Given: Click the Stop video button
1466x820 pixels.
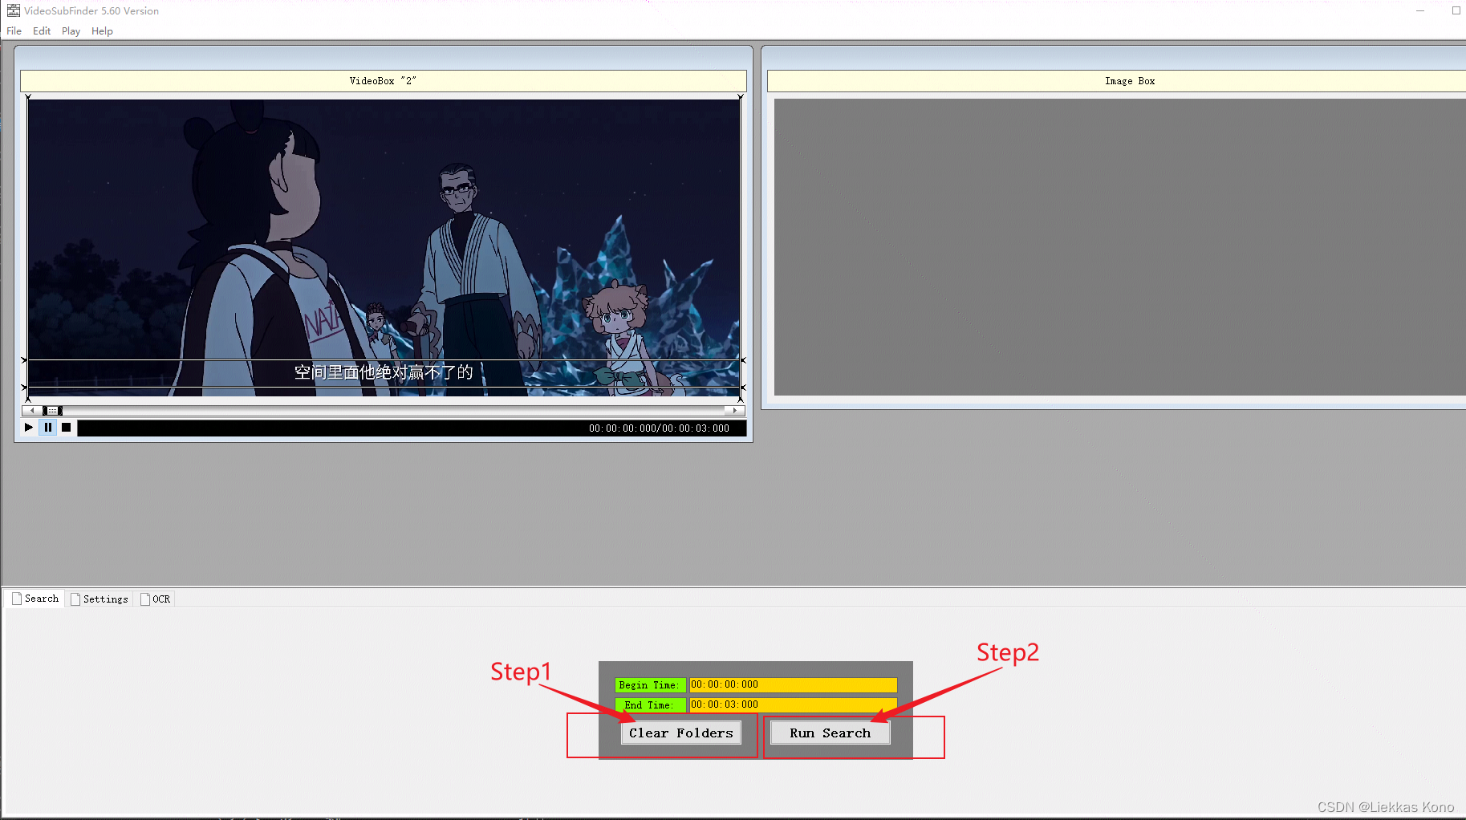Looking at the screenshot, I should coord(67,428).
